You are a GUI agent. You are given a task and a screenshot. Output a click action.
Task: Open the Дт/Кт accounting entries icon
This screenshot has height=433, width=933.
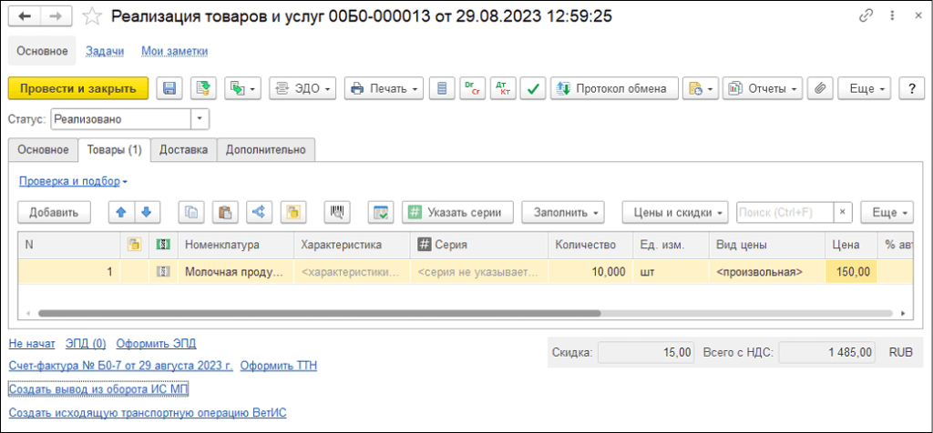503,88
